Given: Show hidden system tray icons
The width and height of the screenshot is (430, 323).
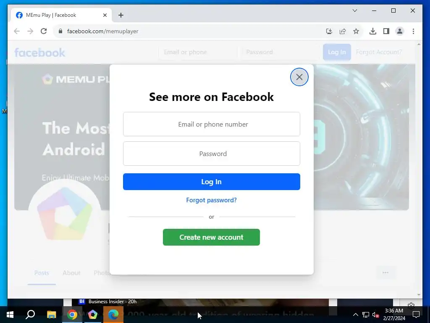Looking at the screenshot, I should 355,315.
